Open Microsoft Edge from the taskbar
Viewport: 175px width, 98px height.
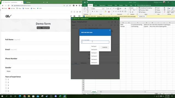click(20, 96)
